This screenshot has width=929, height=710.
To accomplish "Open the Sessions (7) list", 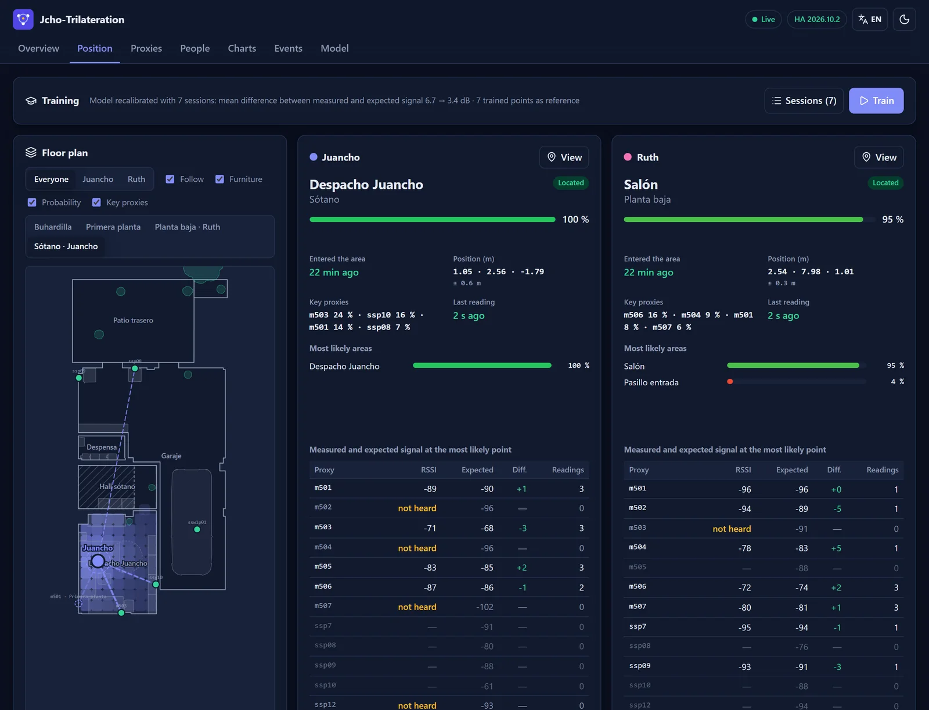I will pyautogui.click(x=804, y=101).
